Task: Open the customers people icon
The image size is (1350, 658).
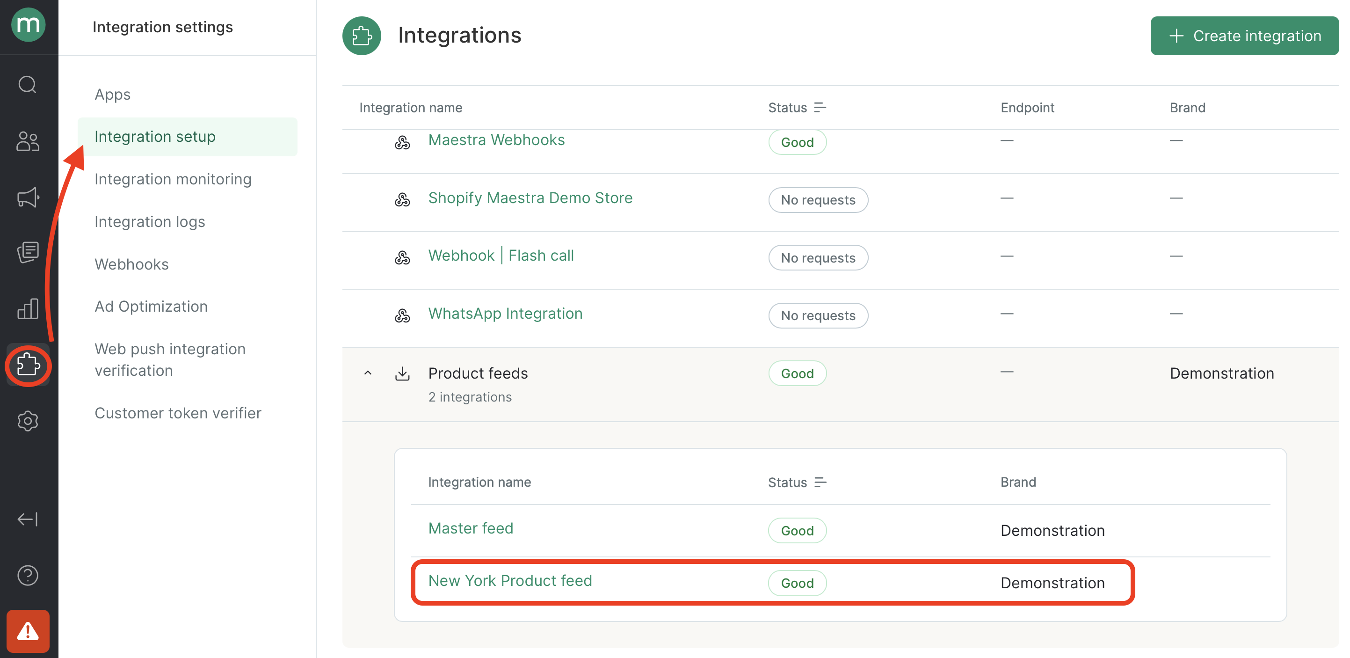Action: [28, 141]
